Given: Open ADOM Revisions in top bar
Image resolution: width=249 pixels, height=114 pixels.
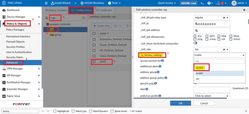Looking at the screenshot, I should click(x=92, y=3).
